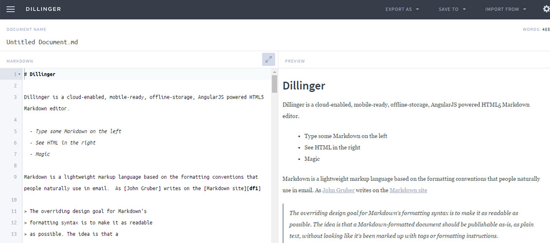Viewport: 550px width, 243px height.
Task: Click the '- Magic' line in editor
Action: tap(40, 154)
